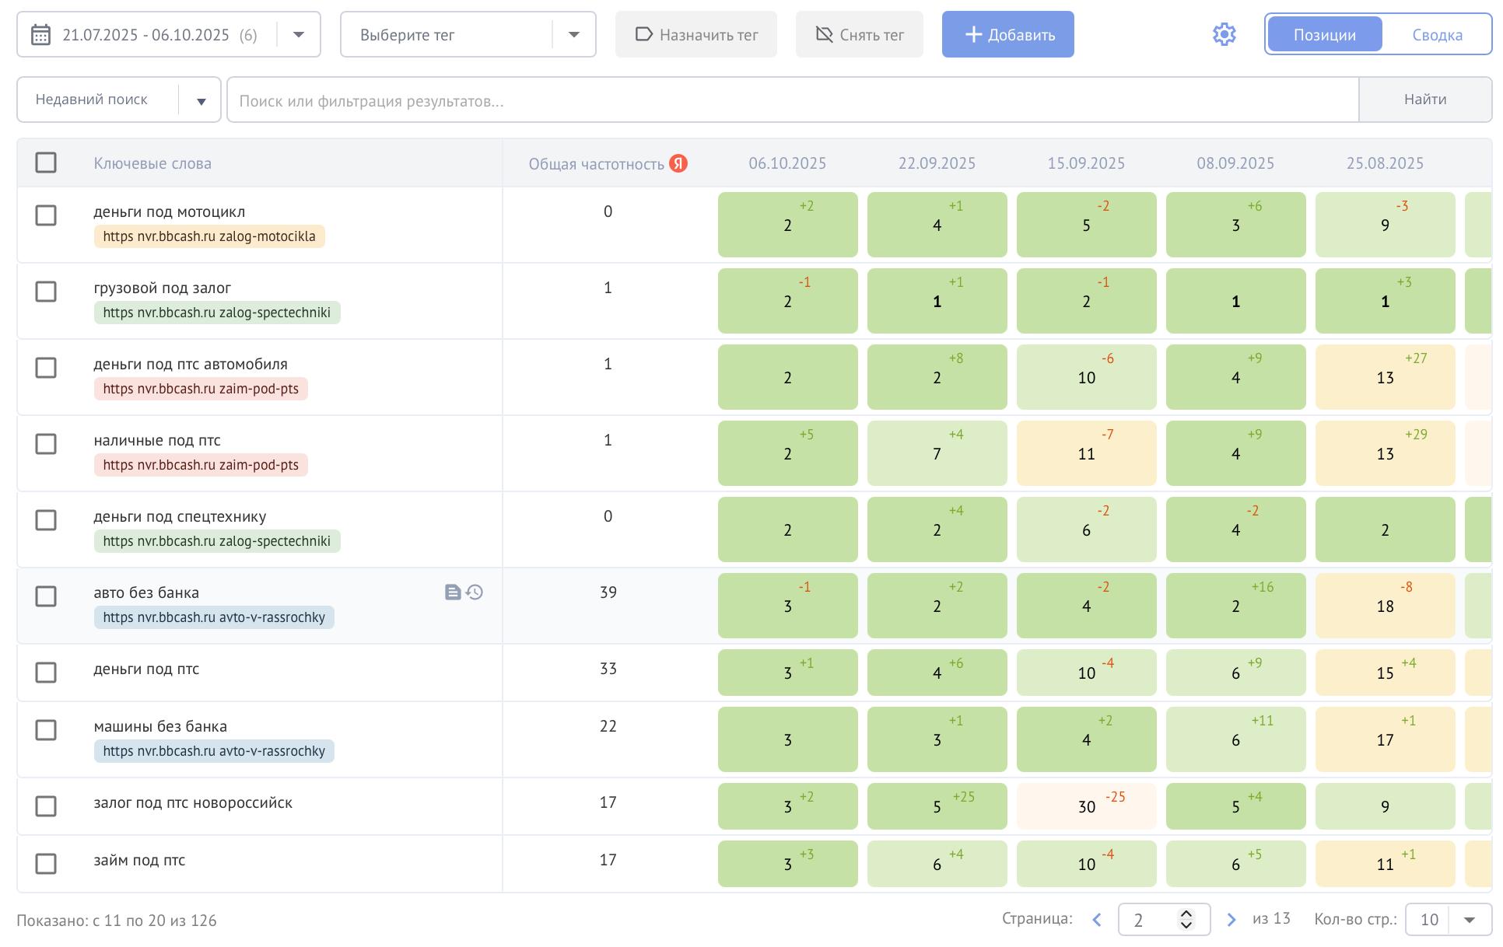Toggle the select-all header checkbox
Viewport: 1503px width, 947px height.
click(46, 162)
